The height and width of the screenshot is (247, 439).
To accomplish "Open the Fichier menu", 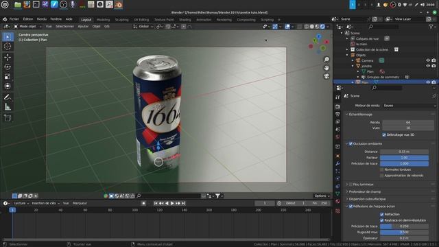I will [x=14, y=19].
